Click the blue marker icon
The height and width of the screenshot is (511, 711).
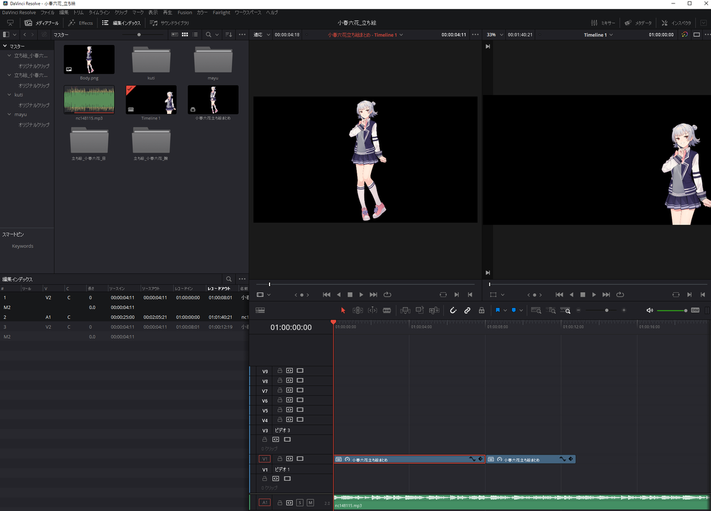pos(513,310)
